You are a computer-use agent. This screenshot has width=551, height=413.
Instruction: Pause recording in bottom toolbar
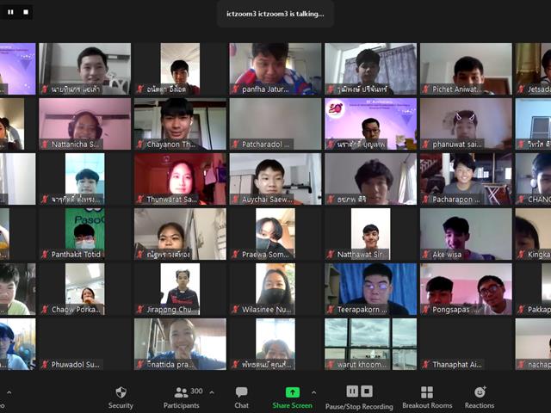point(352,391)
